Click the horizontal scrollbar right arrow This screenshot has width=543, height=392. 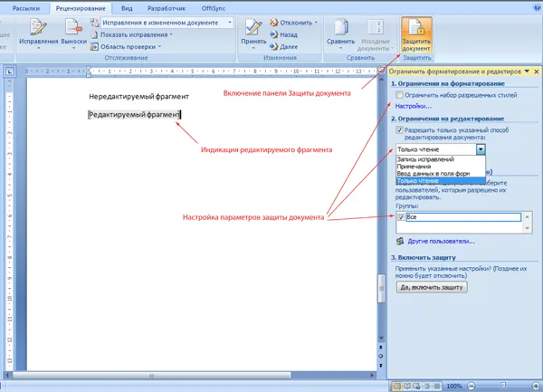(x=372, y=376)
